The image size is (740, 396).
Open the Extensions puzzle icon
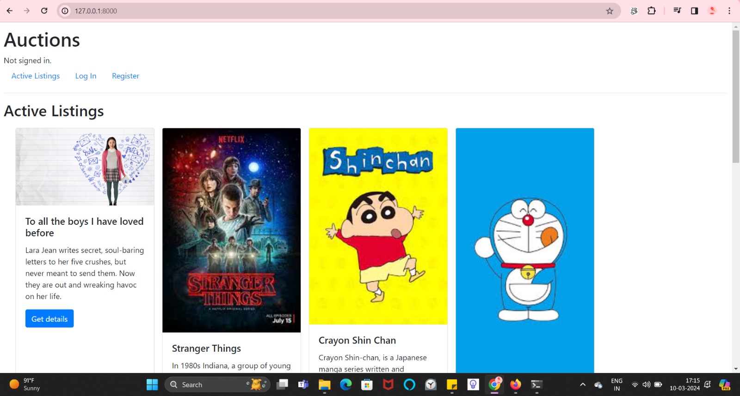pyautogui.click(x=652, y=11)
